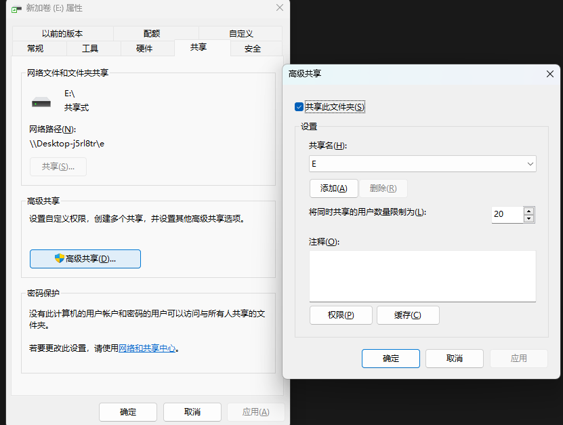Click inside the 注释 comment box
Screen dimensions: 563x425
point(423,276)
